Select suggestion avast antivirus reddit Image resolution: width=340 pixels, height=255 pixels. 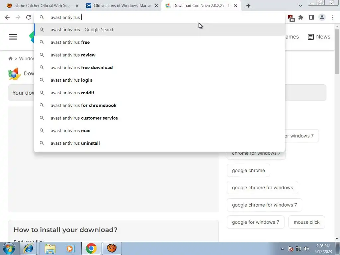pos(159,93)
